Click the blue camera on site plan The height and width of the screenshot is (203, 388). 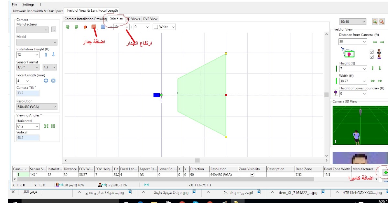pyautogui.click(x=157, y=95)
